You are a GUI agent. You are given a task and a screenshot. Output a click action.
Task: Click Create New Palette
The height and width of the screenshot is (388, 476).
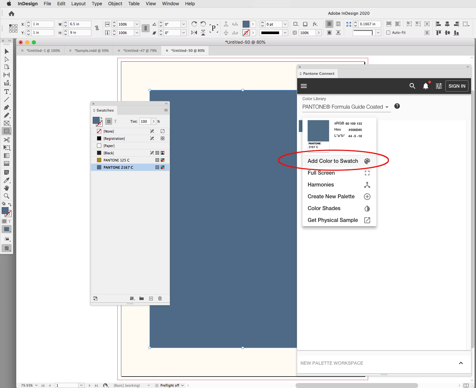(339, 197)
